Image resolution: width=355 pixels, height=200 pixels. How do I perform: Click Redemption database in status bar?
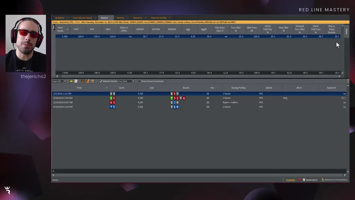click(x=310, y=180)
